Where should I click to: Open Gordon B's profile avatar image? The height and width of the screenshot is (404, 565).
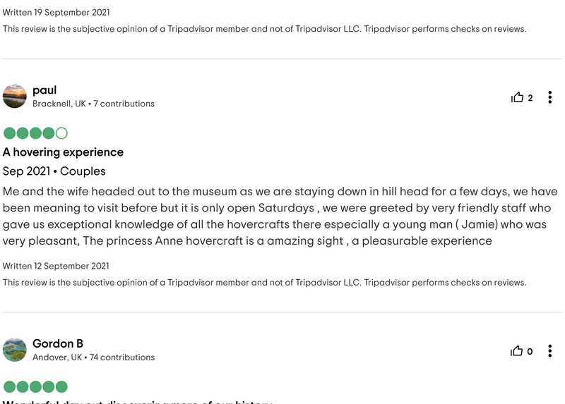[x=14, y=350]
